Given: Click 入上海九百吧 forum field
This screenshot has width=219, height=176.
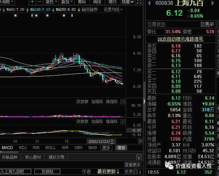Looking at the screenshot, I should tap(15, 171).
